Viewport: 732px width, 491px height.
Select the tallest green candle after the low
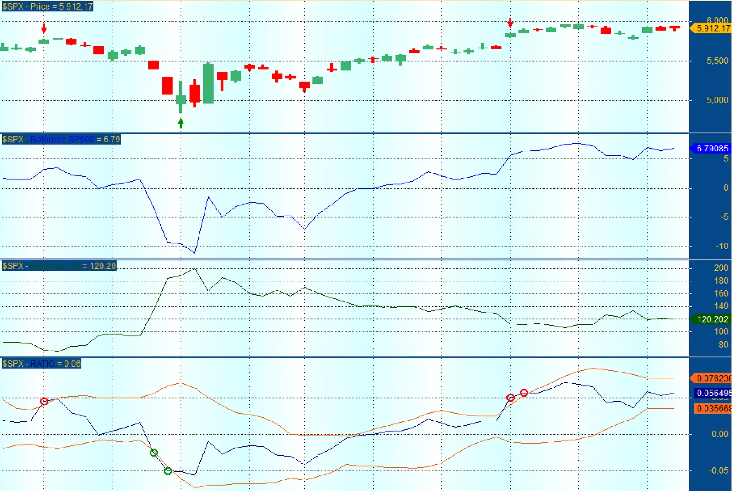pyautogui.click(x=208, y=83)
